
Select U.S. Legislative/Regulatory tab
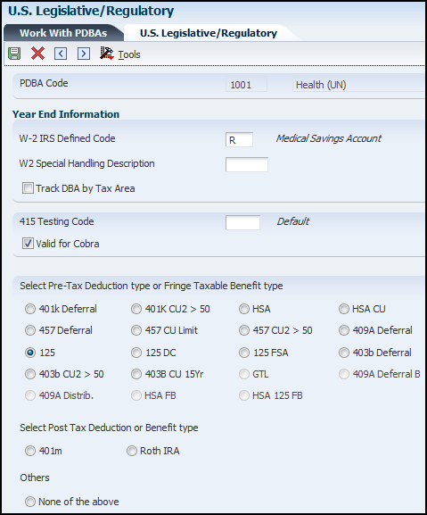(209, 33)
